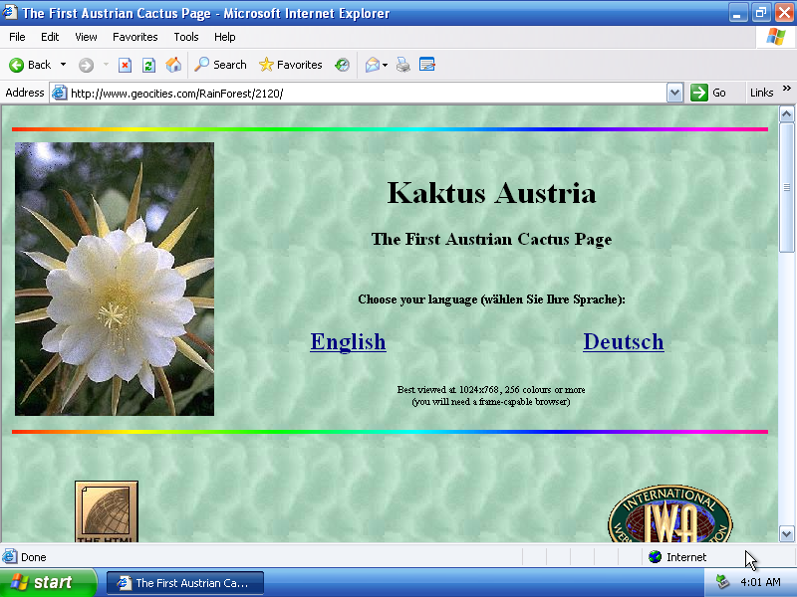Screen dimensions: 797x597
Task: Click the International Web Association logo
Action: point(669,513)
